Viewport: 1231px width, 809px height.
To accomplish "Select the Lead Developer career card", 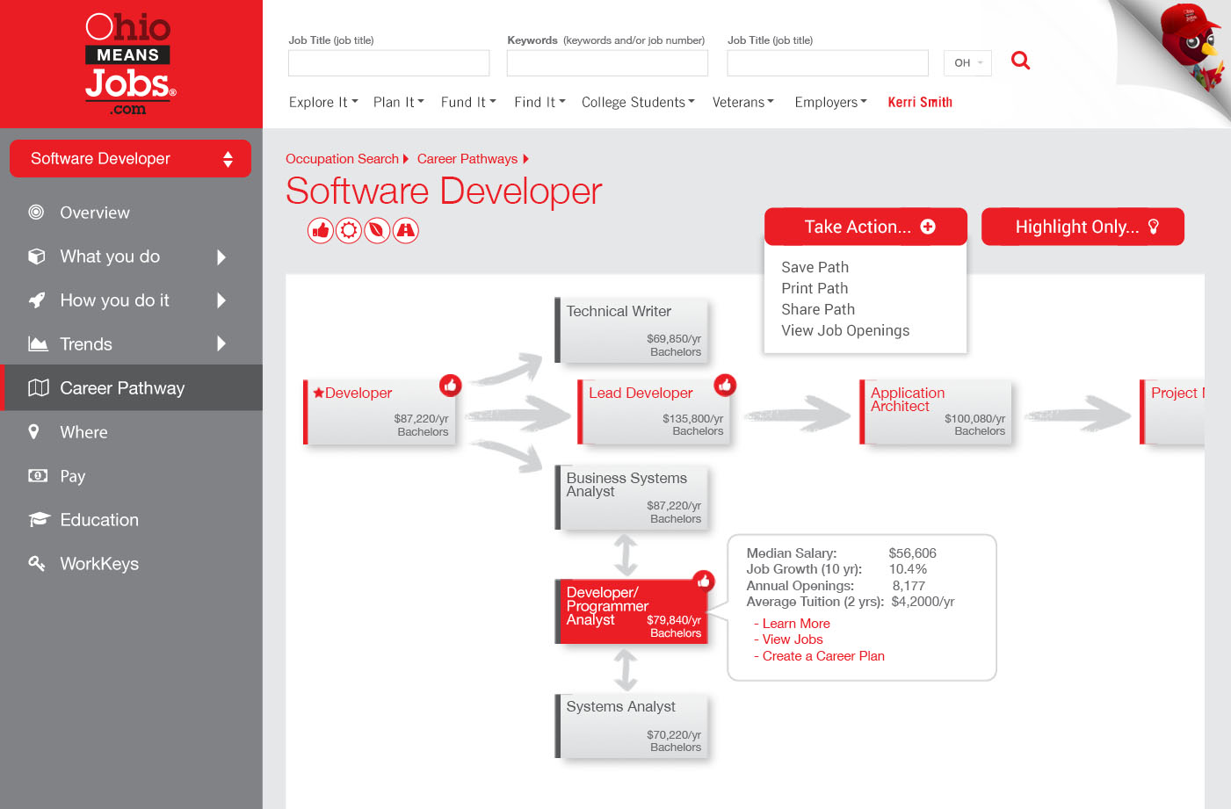I will 654,412.
